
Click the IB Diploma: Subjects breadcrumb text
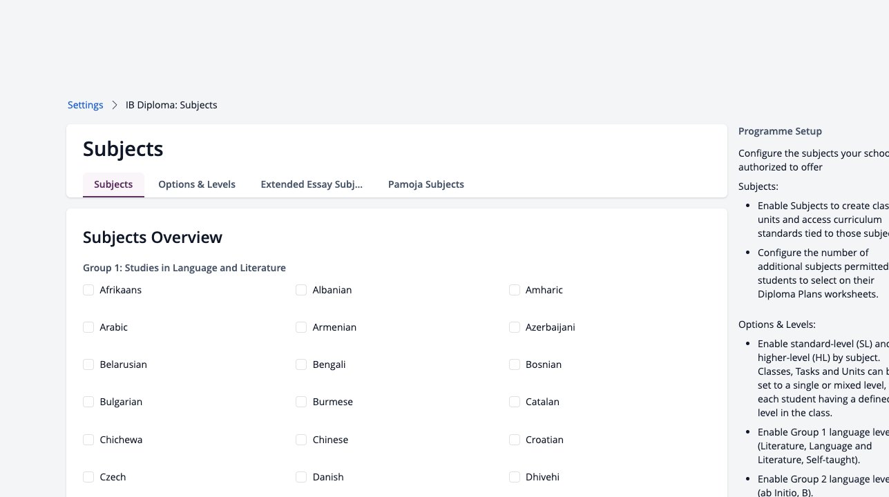(x=171, y=105)
